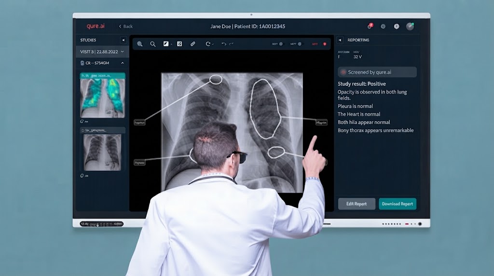Viewport: 494px width, 276px height.
Task: Click the control strip on display bezel left
Action: pyautogui.click(x=101, y=224)
